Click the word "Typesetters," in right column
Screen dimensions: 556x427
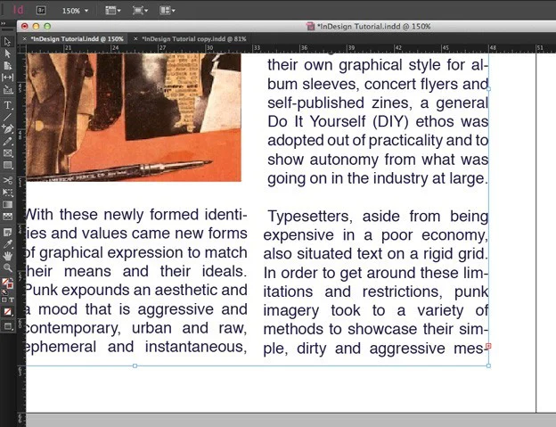(310, 217)
